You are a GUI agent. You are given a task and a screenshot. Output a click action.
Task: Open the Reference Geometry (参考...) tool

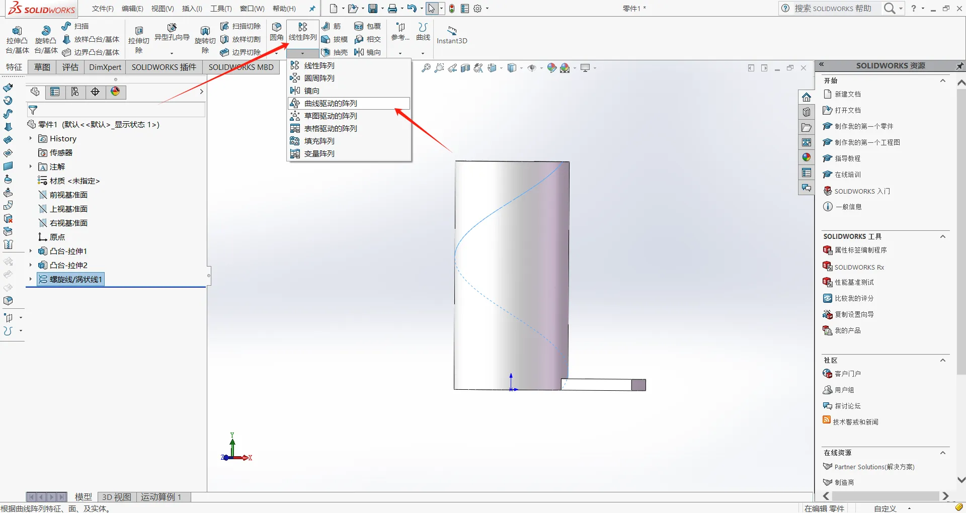point(400,32)
